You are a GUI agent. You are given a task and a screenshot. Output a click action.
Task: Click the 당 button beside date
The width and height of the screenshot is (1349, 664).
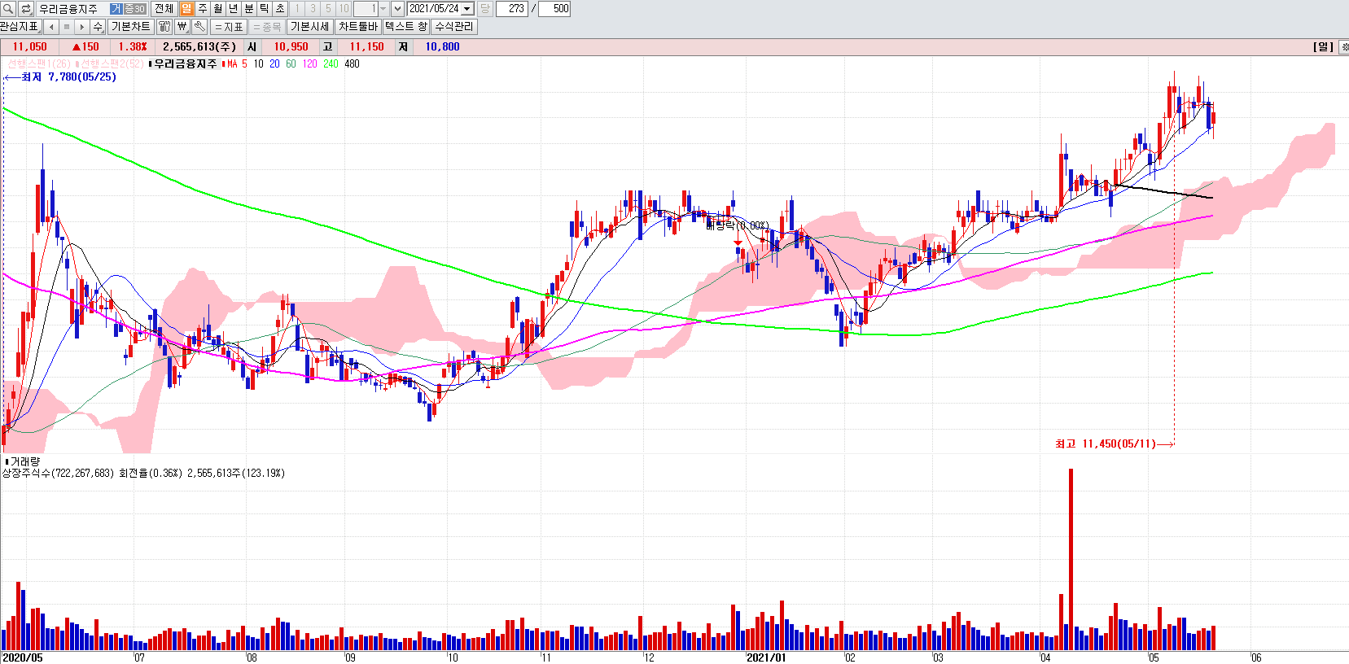click(484, 8)
